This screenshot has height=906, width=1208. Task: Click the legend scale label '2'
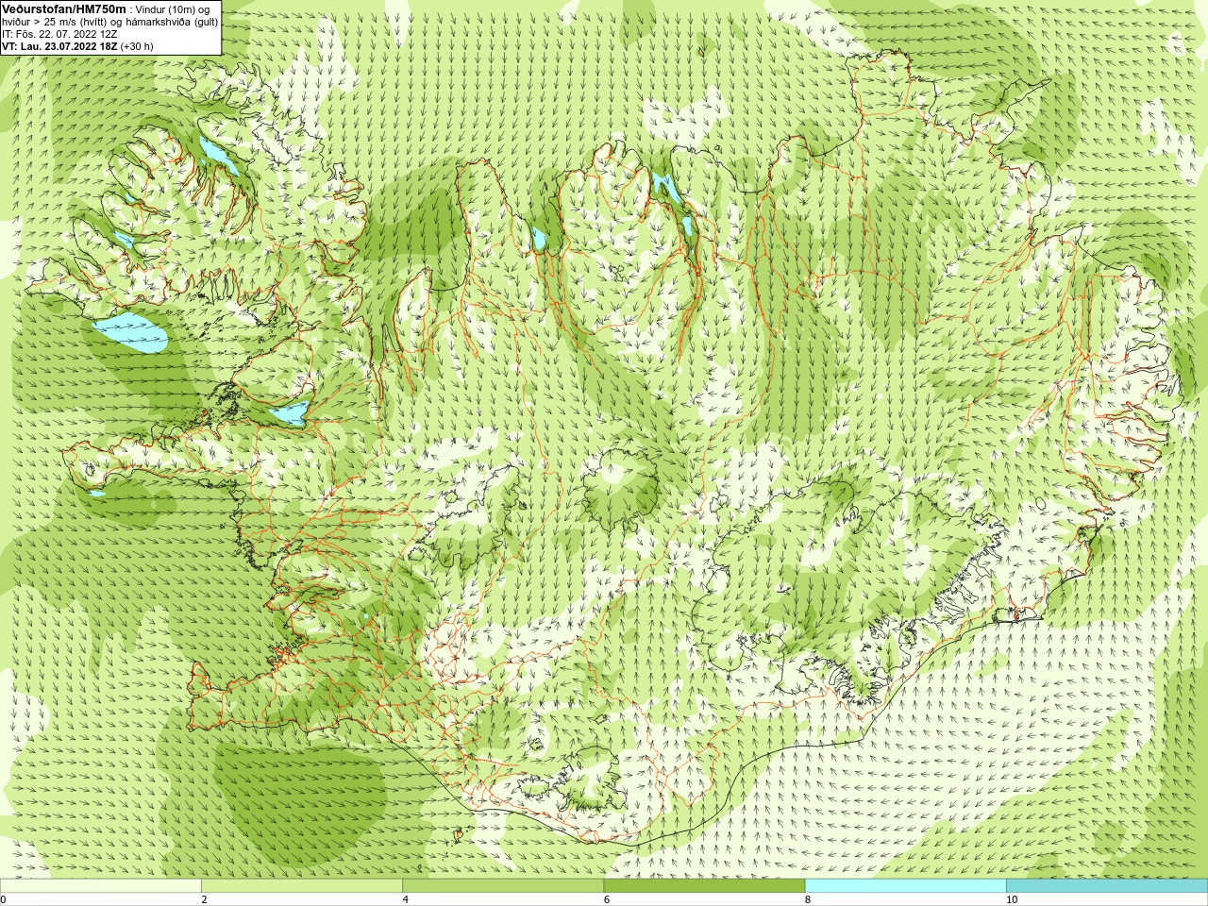click(204, 899)
